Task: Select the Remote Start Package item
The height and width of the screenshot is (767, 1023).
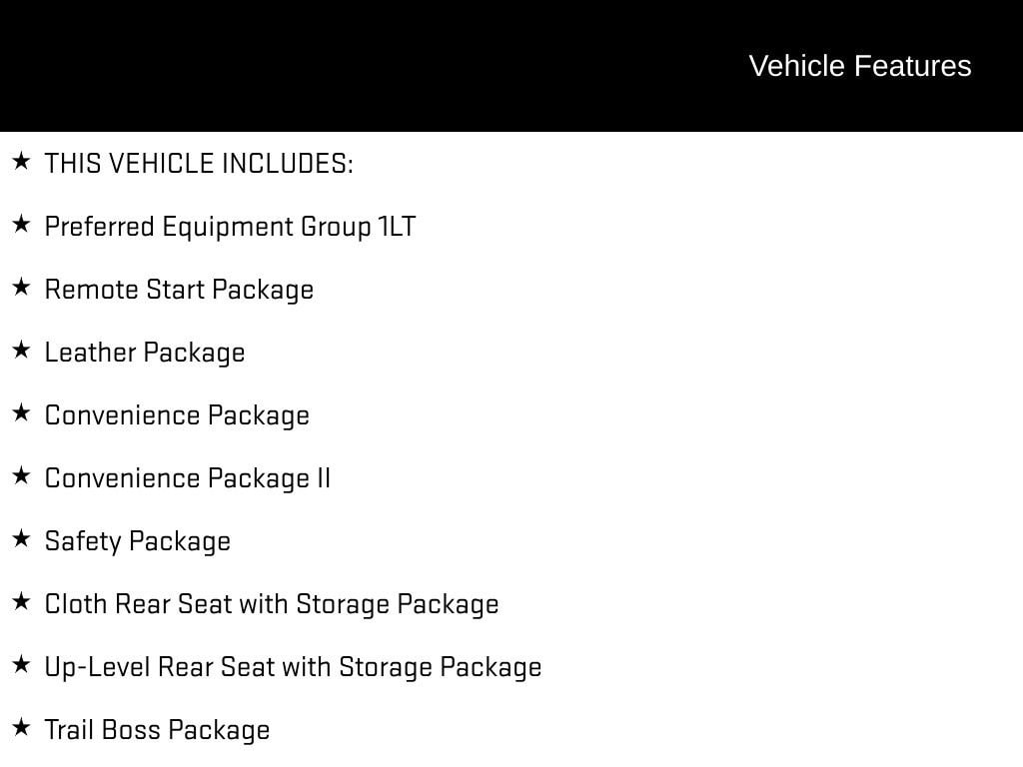Action: pyautogui.click(x=179, y=290)
